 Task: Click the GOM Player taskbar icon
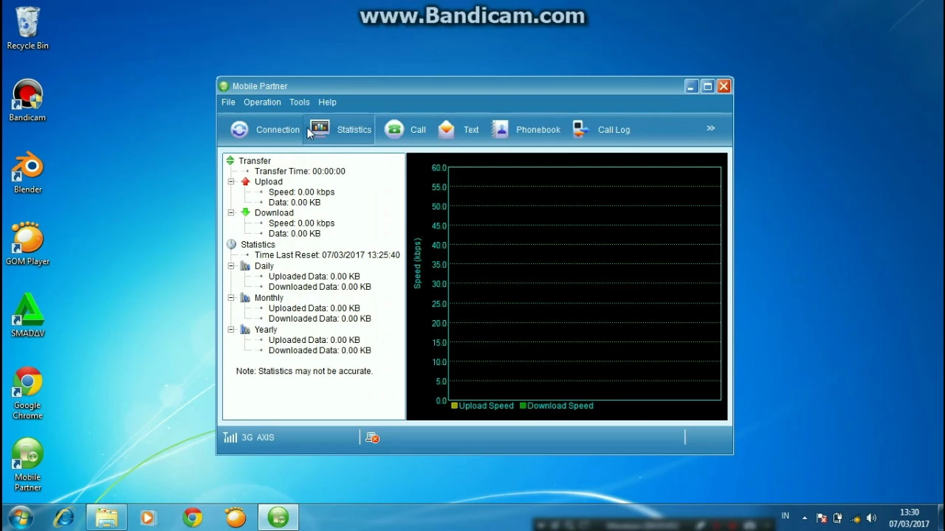coord(236,518)
